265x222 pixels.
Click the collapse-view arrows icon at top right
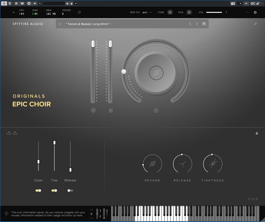255,24
